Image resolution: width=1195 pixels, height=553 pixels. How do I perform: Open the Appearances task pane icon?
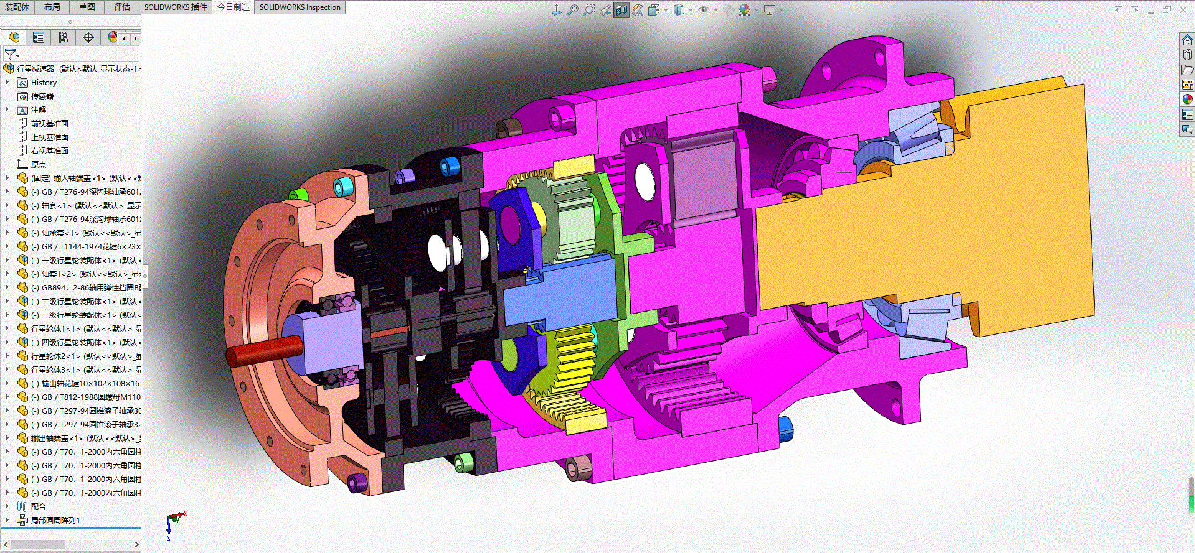[1188, 100]
